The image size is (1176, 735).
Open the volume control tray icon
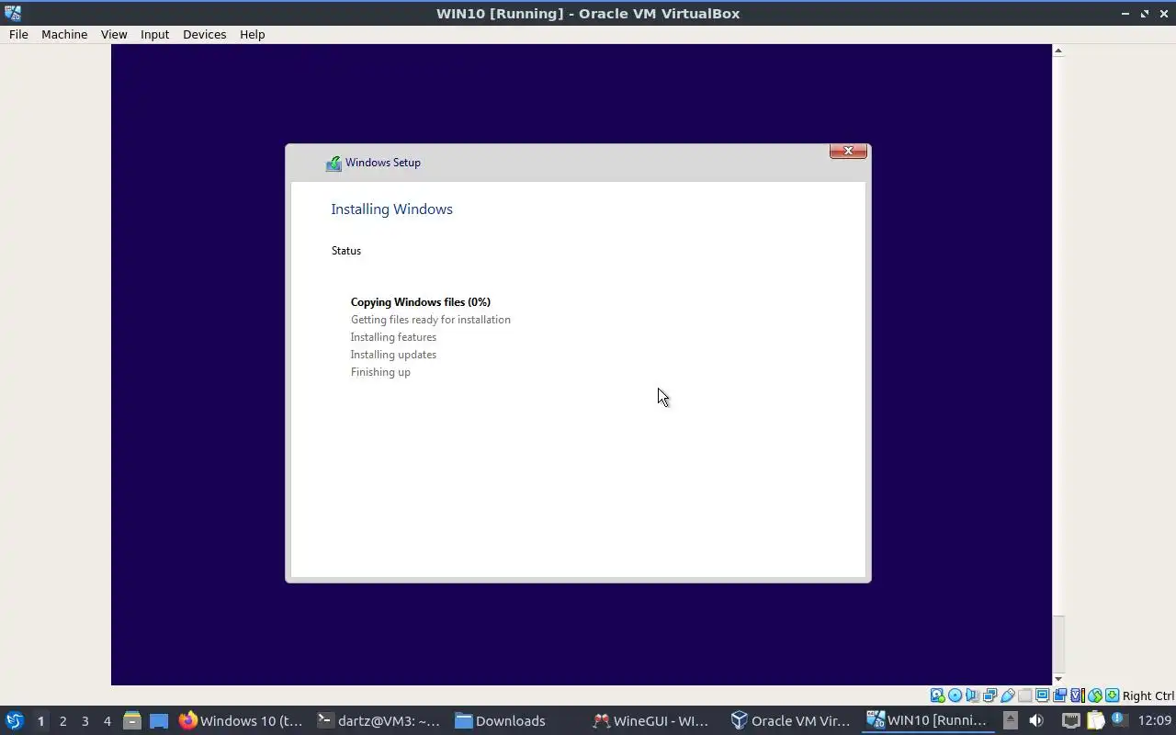[x=1036, y=721]
